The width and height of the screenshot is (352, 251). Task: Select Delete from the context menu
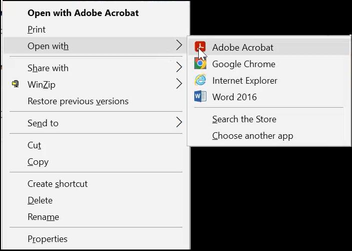coord(40,200)
